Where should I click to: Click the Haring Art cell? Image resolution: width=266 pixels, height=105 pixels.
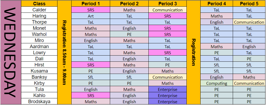pyautogui.click(x=91, y=16)
